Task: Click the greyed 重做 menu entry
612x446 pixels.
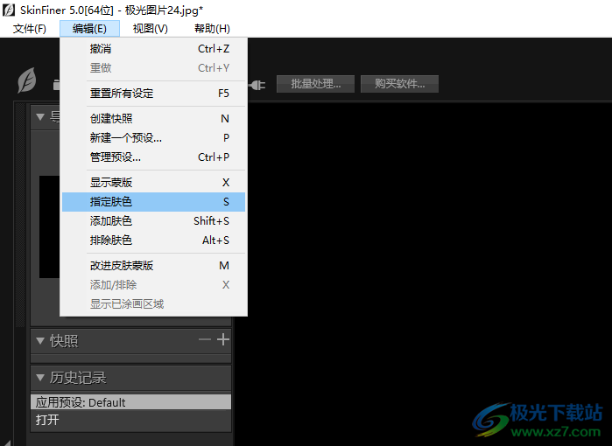Action: pyautogui.click(x=153, y=68)
